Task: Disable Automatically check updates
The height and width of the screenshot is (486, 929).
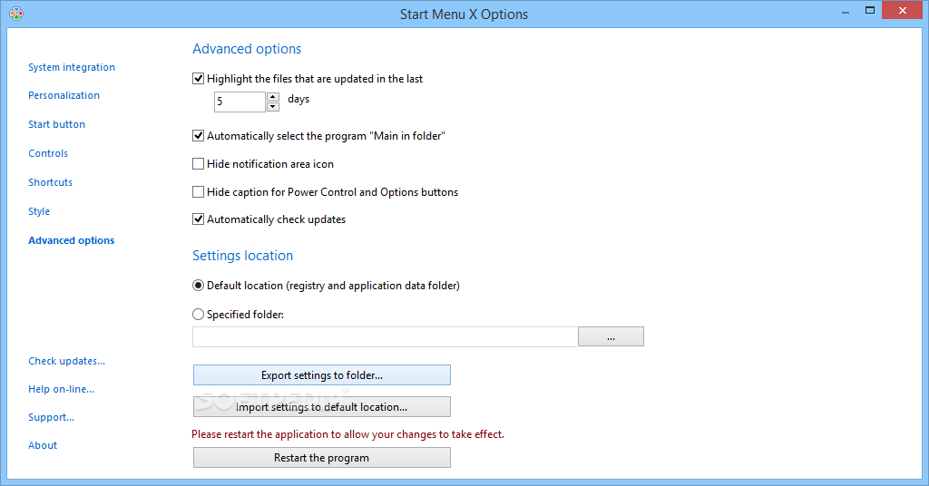Action: tap(199, 219)
